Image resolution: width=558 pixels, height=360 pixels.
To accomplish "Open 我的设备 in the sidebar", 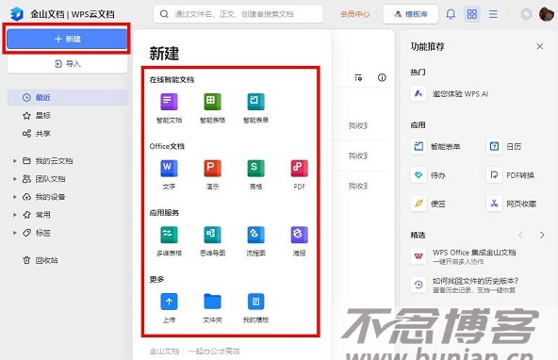I will [x=44, y=197].
